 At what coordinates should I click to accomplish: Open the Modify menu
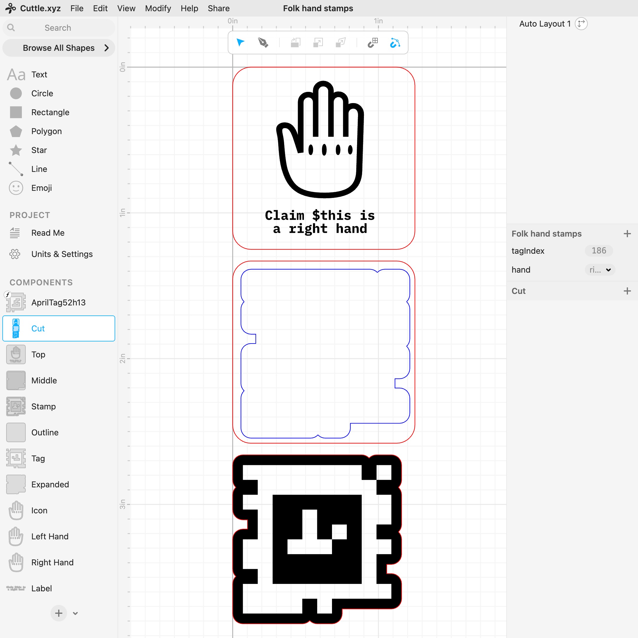pyautogui.click(x=158, y=8)
